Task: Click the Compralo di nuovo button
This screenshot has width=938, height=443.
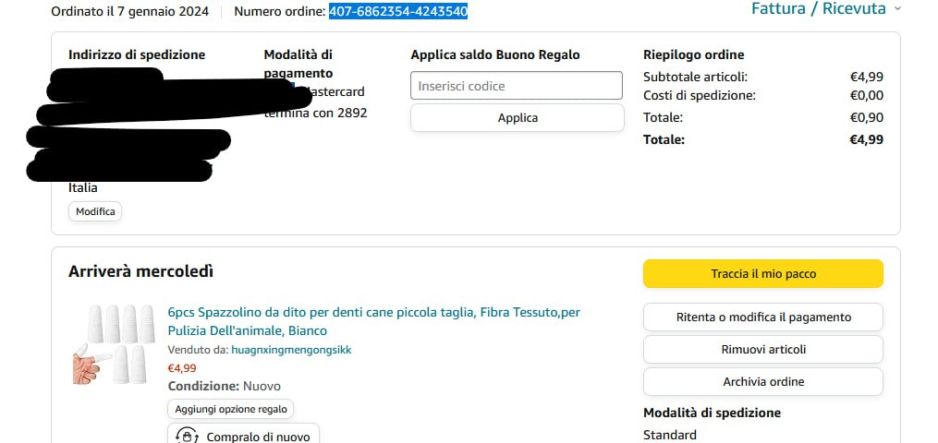Action: pyautogui.click(x=243, y=436)
